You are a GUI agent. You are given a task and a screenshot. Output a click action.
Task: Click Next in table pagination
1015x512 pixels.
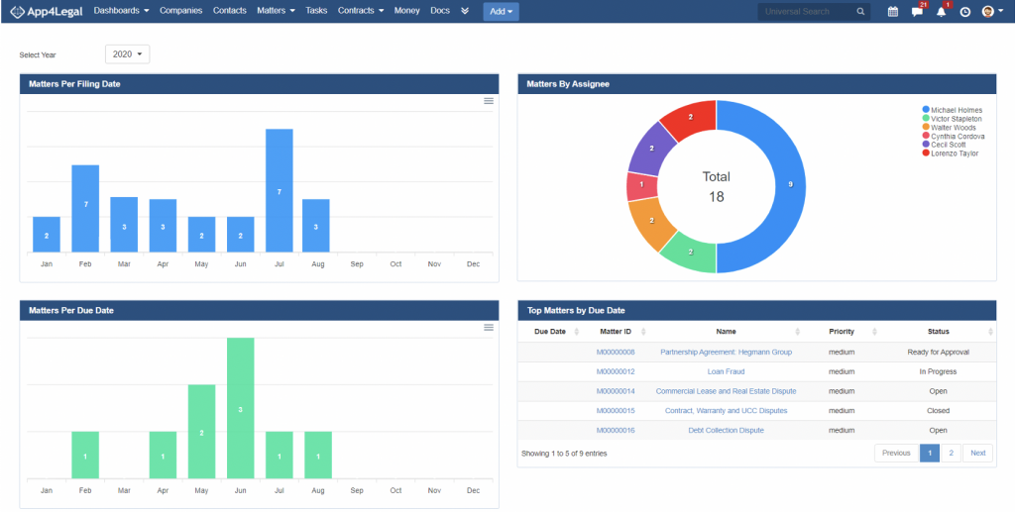tap(977, 453)
